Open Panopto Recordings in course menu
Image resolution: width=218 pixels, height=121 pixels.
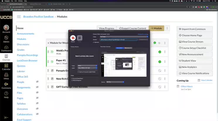coord(27,55)
